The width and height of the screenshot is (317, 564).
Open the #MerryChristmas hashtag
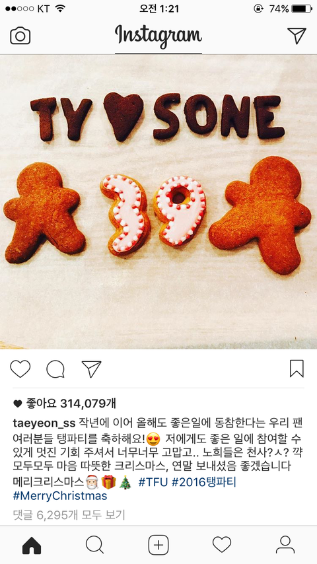coord(60,496)
